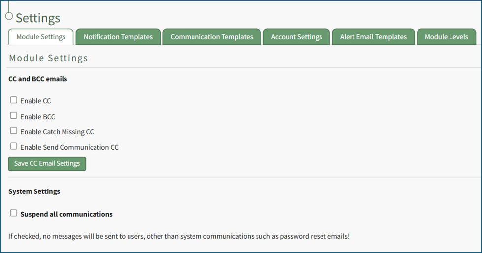Select the Alert Email Templates tab

coord(373,37)
